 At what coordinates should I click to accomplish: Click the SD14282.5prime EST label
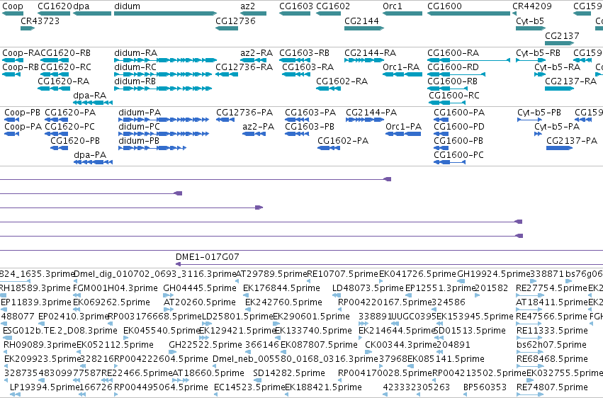(289, 373)
